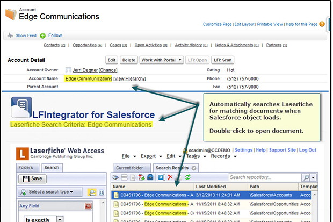Open the Records menu
Viewport: 333px width, 222px height.
click(x=223, y=156)
